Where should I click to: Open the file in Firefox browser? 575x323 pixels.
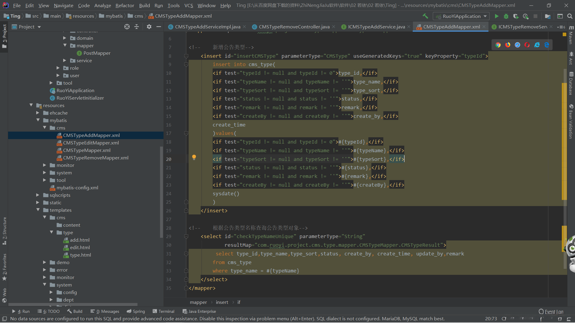click(508, 45)
